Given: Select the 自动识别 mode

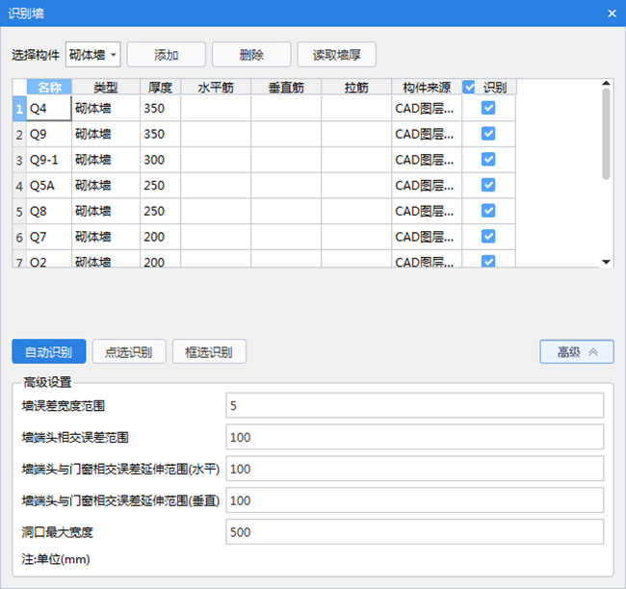Looking at the screenshot, I should pyautogui.click(x=48, y=352).
